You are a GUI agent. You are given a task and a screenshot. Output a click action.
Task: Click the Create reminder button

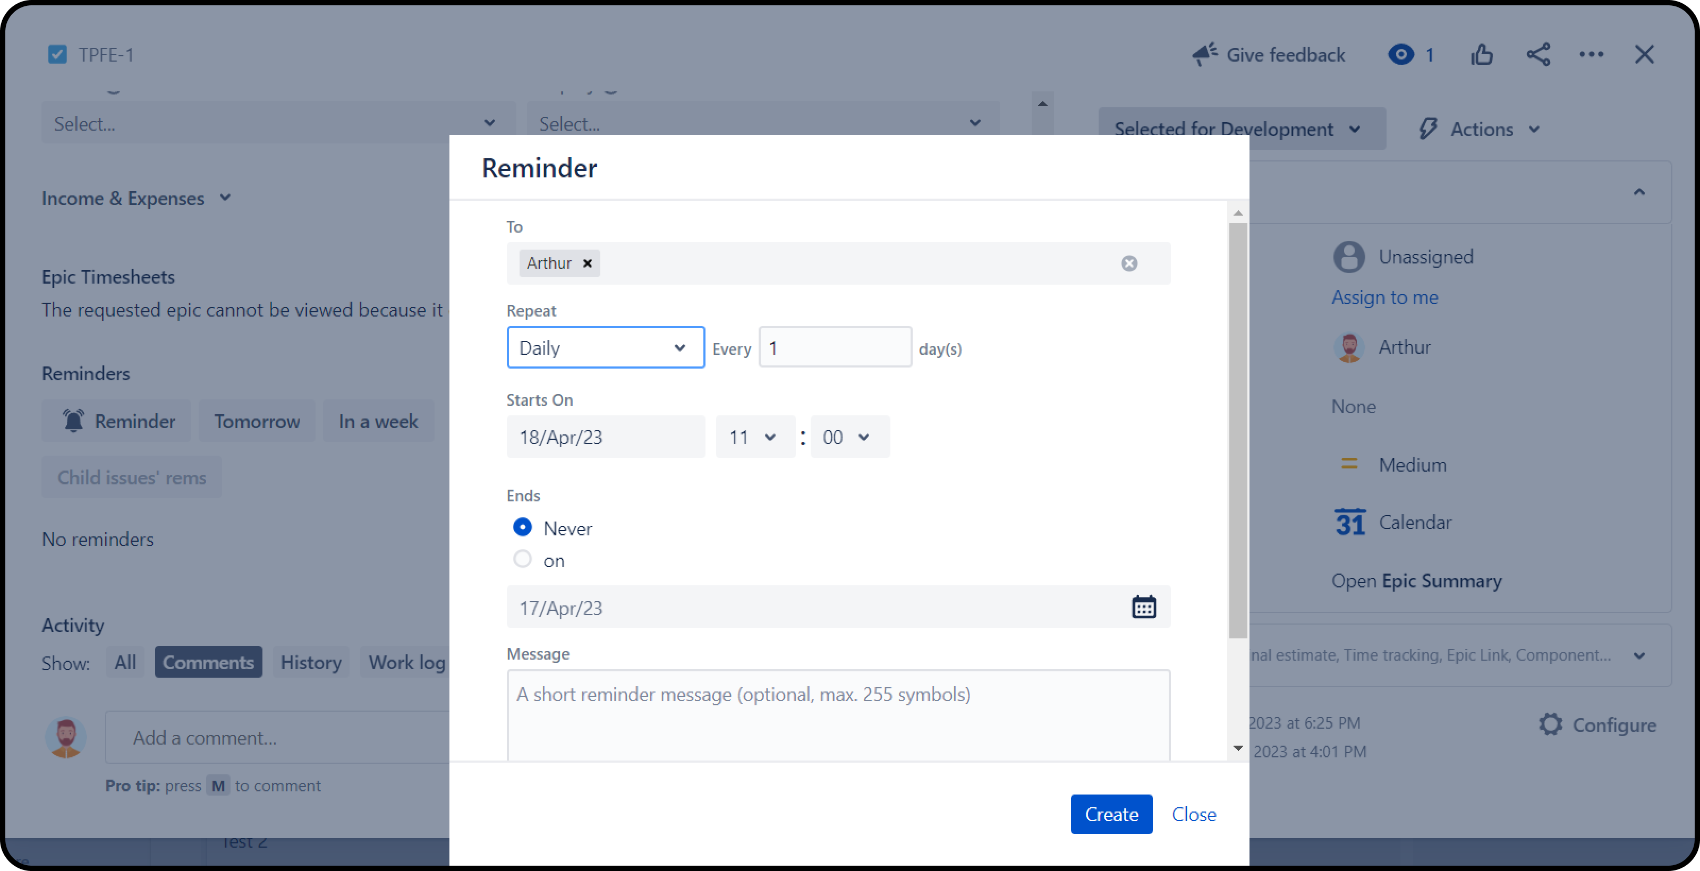[x=1111, y=814]
